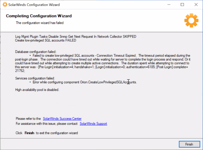Click the SolarWinds title bar gear icon
This screenshot has height=150, width=203.
tap(5, 5)
